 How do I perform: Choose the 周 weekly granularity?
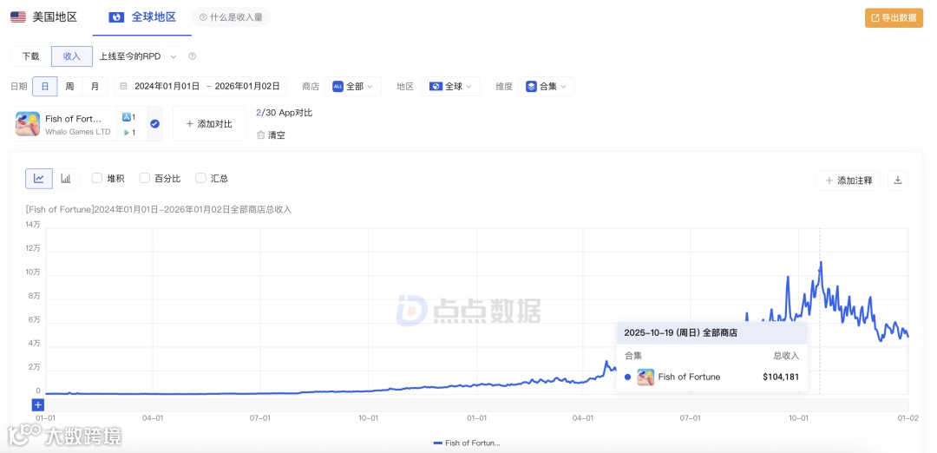70,86
